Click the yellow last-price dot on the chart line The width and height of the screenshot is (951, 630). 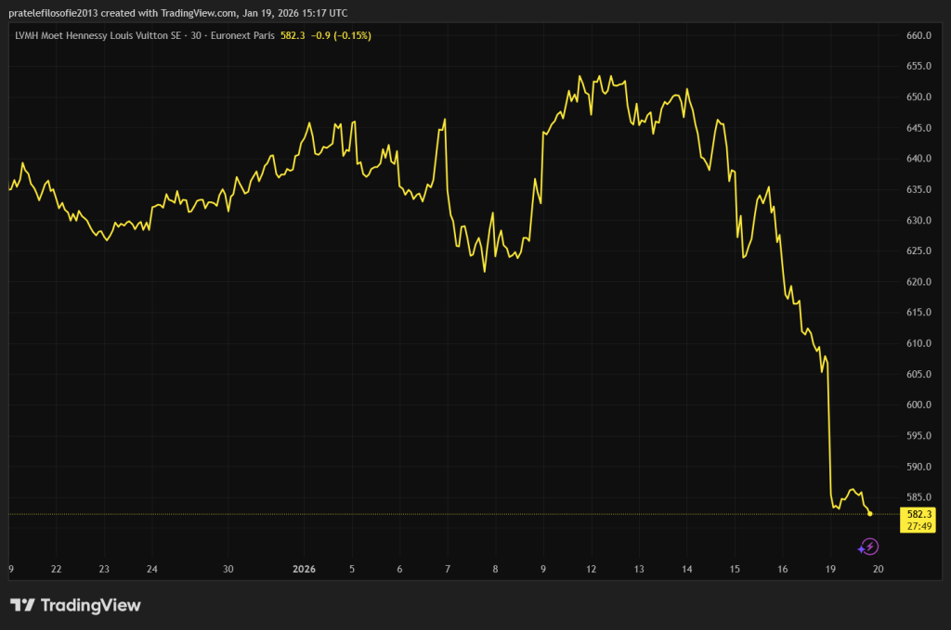869,513
